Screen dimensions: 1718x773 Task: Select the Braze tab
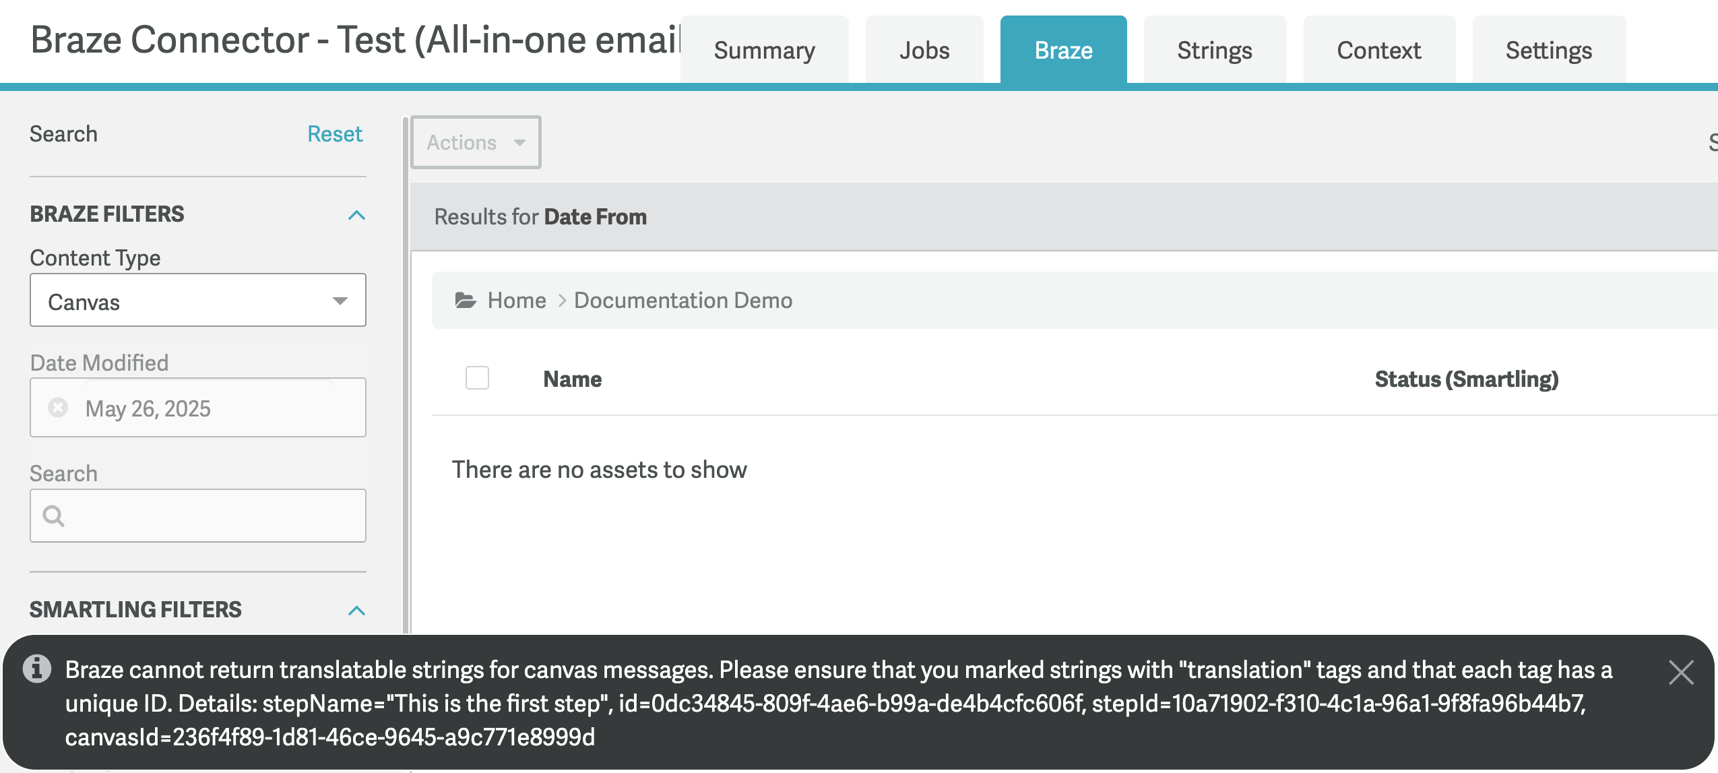click(1063, 50)
